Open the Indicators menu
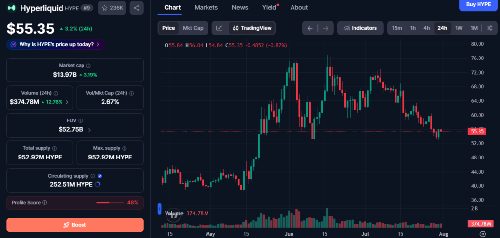 360,28
